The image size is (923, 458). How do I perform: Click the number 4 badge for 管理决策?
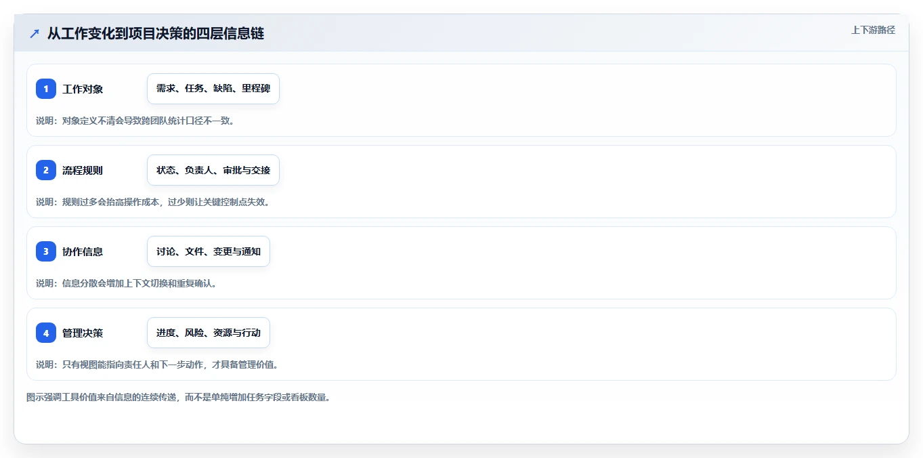[x=46, y=333]
